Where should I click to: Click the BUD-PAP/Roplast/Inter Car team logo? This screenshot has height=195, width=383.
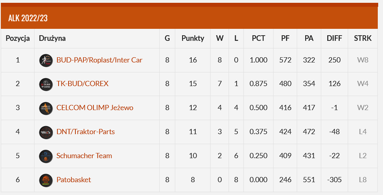click(x=46, y=60)
